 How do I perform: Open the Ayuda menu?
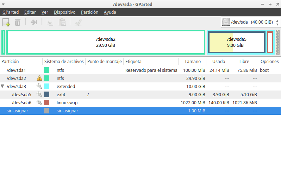(x=110, y=12)
